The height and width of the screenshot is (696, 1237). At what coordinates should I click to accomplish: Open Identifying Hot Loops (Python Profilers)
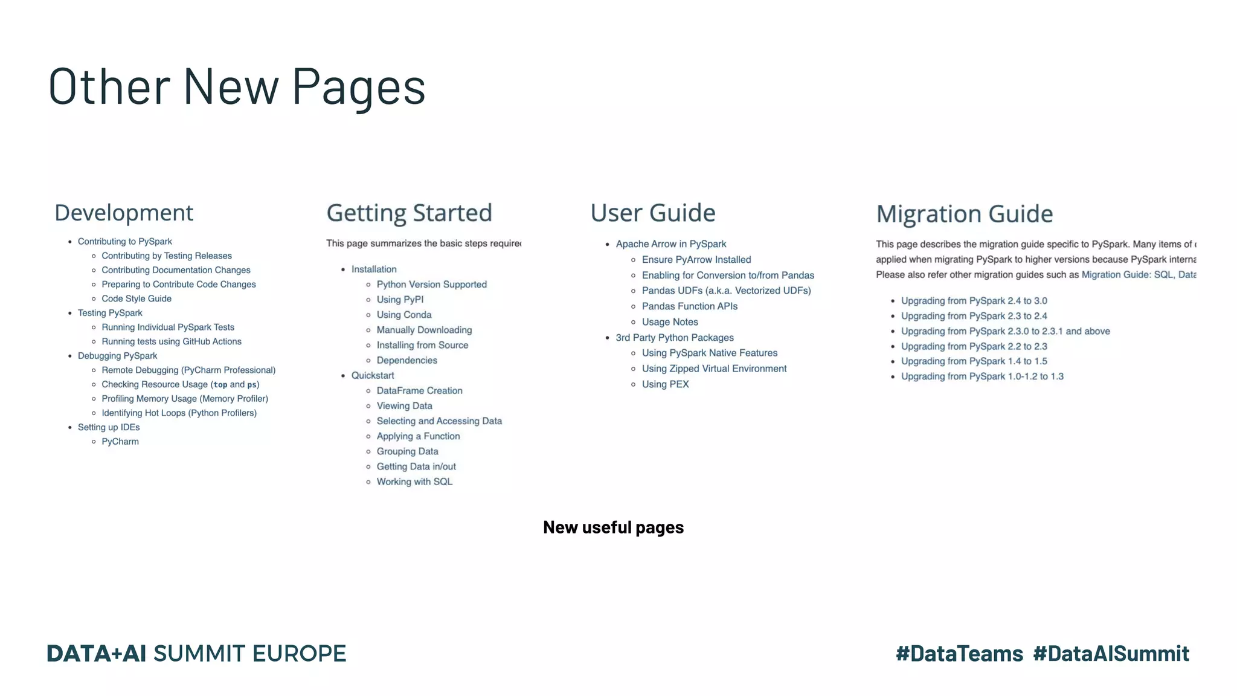(179, 413)
